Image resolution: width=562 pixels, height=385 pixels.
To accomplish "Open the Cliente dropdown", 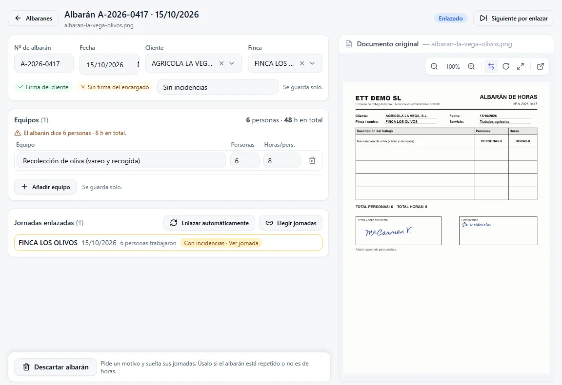I will tap(232, 63).
